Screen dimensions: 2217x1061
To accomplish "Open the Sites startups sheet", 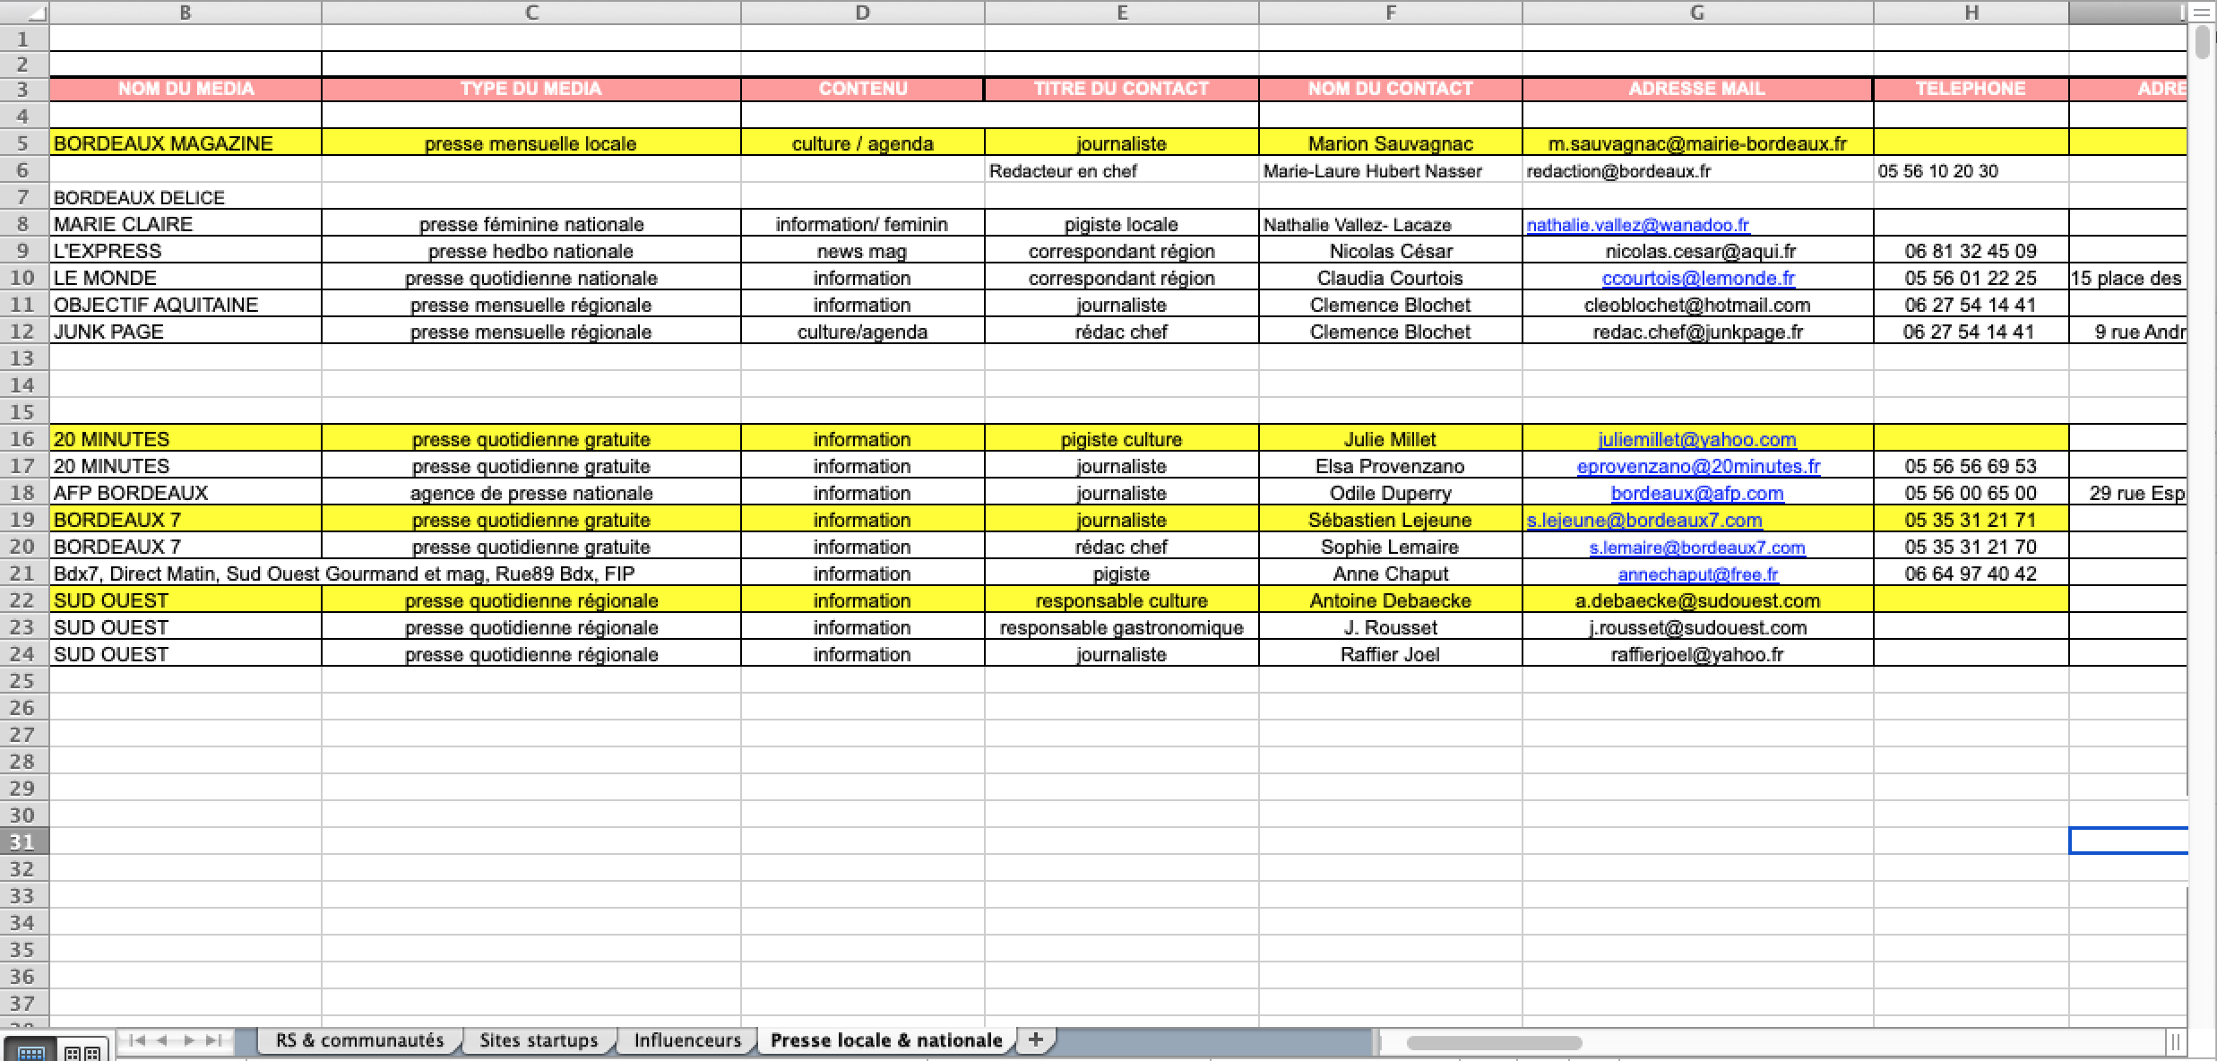I will coord(539,1039).
